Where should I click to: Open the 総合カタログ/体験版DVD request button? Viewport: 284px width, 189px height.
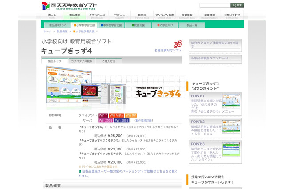[215, 46]
